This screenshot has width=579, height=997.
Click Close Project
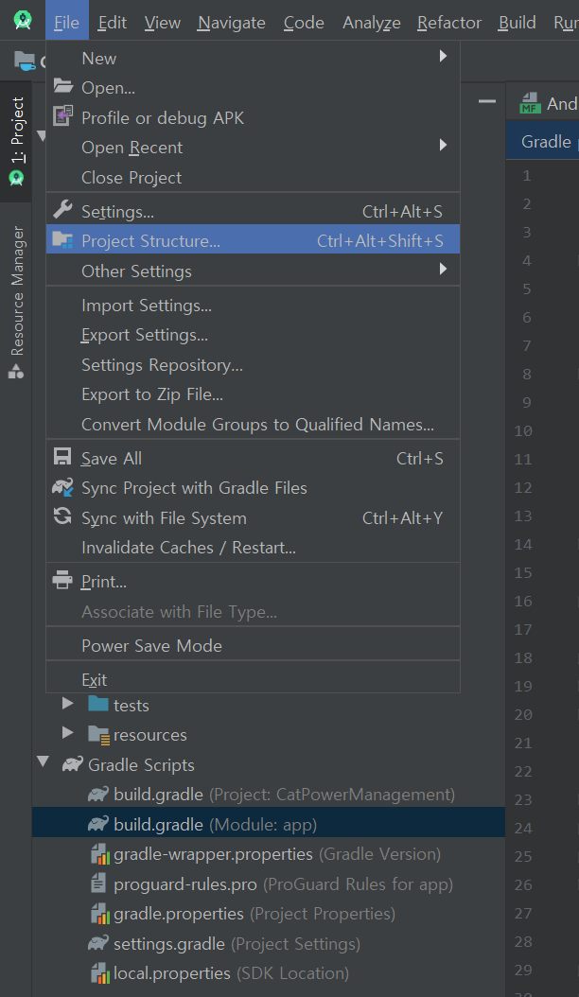tap(132, 177)
